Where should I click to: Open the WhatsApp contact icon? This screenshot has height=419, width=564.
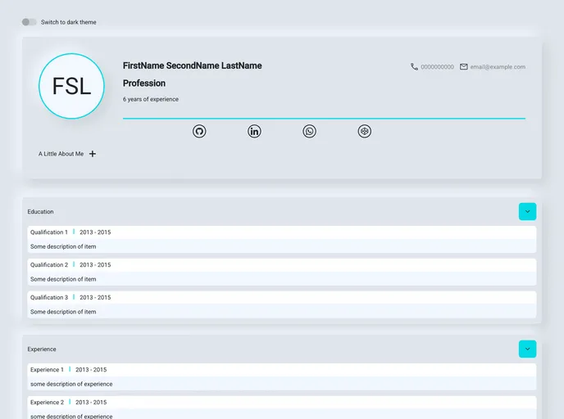point(309,131)
